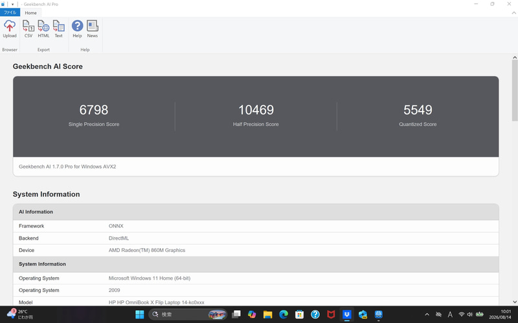This screenshot has width=518, height=323.
Task: Export results as HTML
Action: [43, 29]
